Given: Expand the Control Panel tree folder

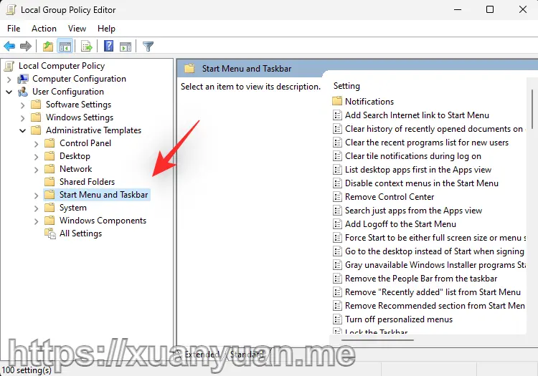Looking at the screenshot, I should pyautogui.click(x=37, y=144).
